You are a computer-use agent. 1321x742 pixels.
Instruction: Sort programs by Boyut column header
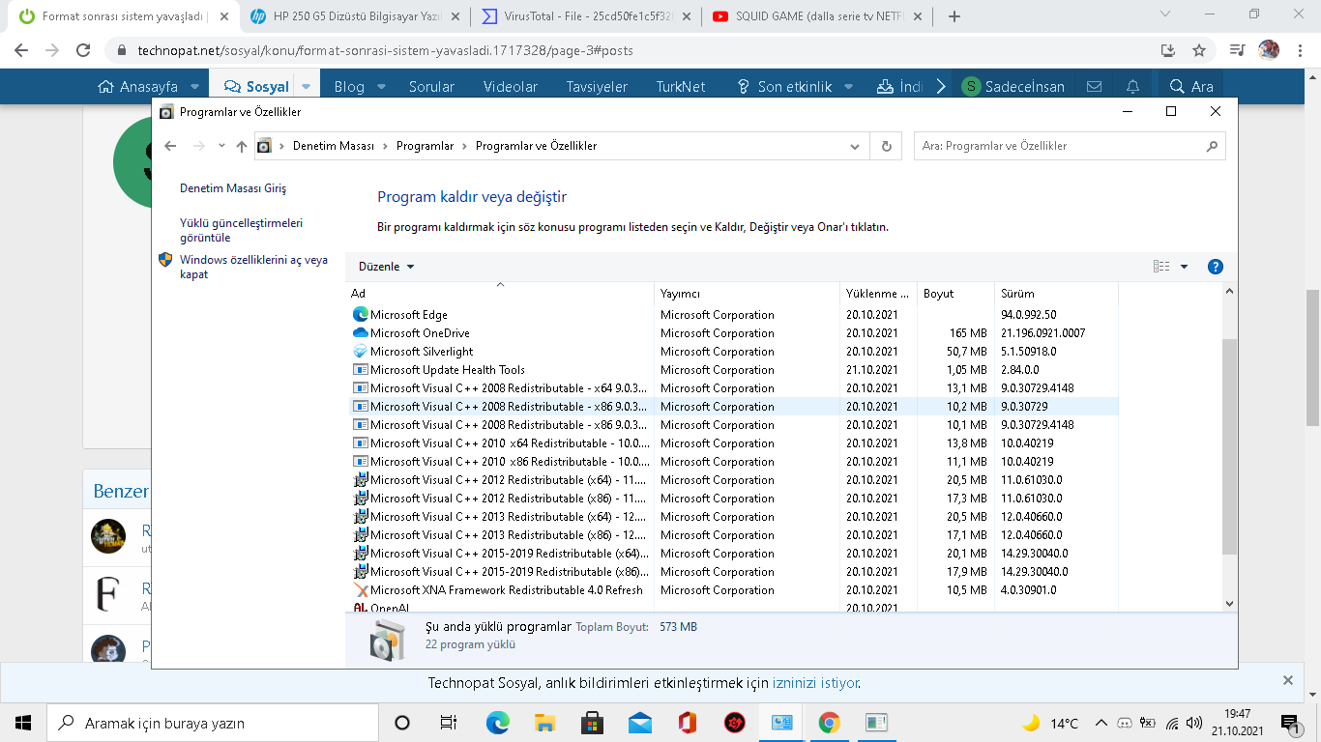pos(955,294)
